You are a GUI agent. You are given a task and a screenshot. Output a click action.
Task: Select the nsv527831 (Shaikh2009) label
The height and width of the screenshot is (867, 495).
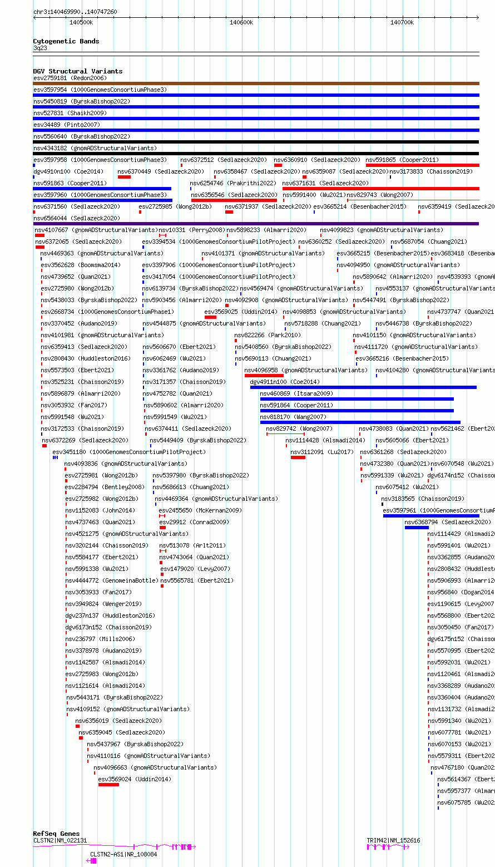(70, 113)
